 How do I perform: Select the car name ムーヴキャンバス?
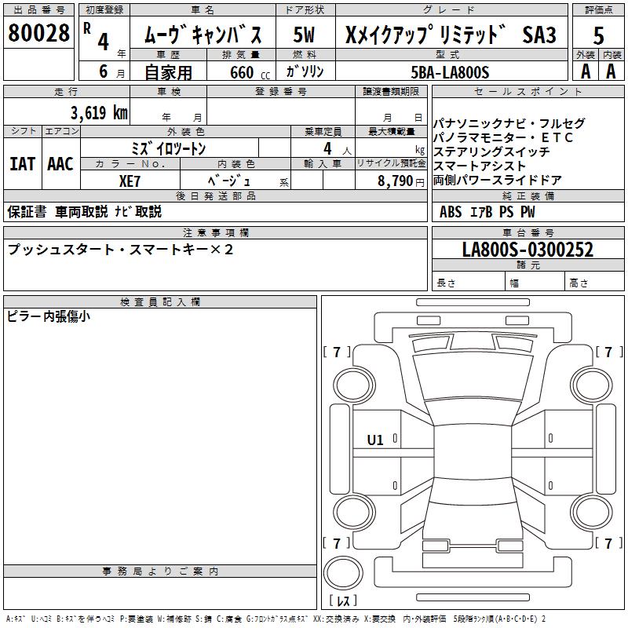203,35
